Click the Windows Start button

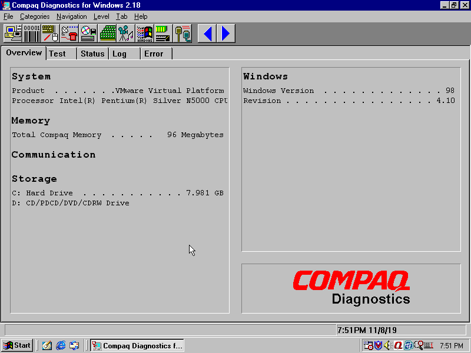point(18,345)
